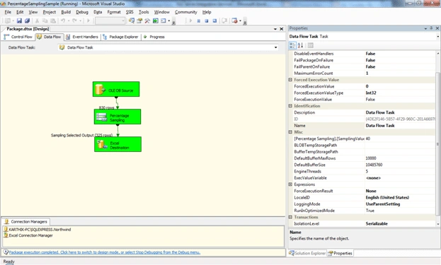441x265 pixels.
Task: Open Property Pages icon in Properties
Action: [x=310, y=45]
